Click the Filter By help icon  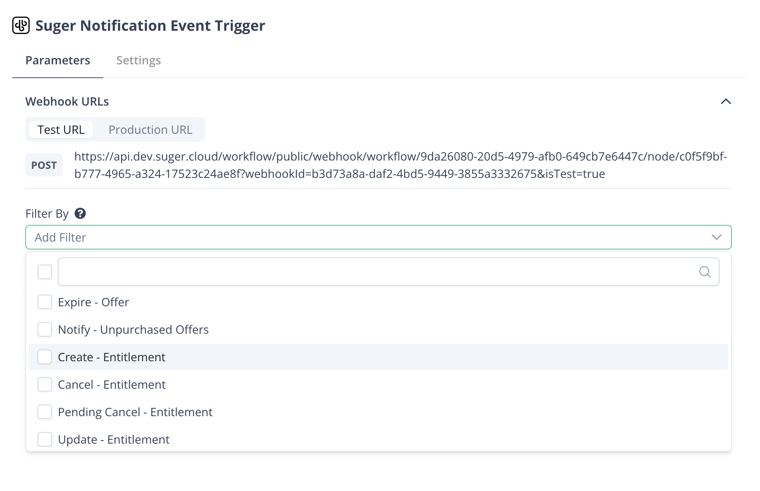coord(80,213)
